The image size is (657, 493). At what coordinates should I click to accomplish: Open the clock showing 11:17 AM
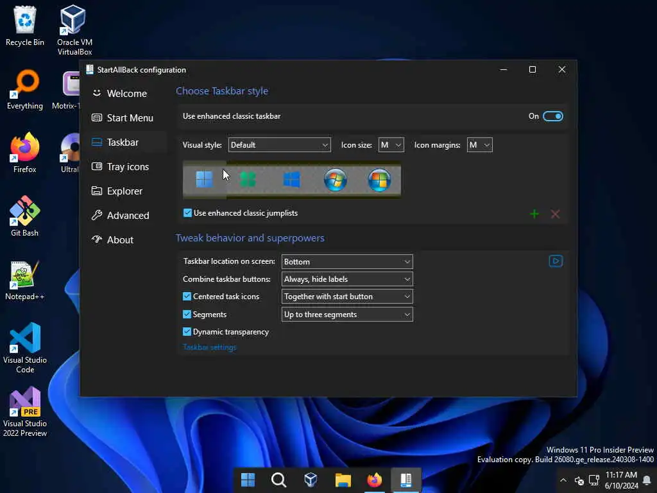coord(621,480)
